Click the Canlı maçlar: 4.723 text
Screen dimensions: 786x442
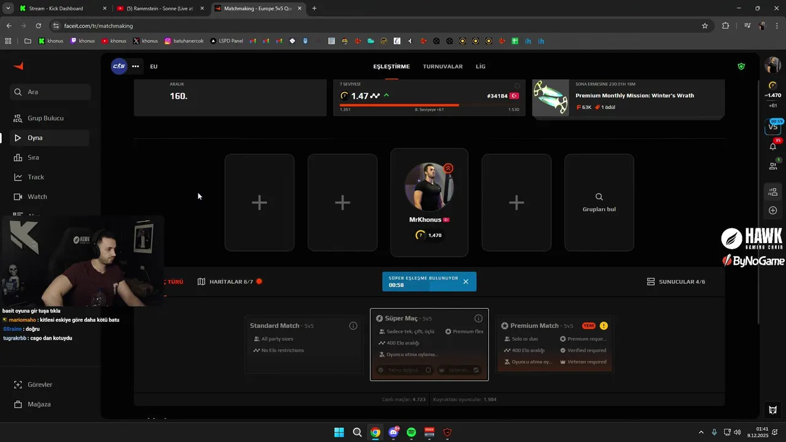click(x=403, y=400)
